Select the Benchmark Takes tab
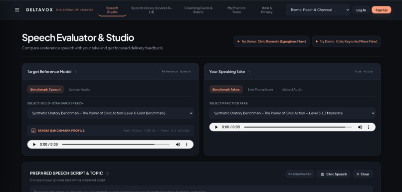The width and height of the screenshot is (402, 192). pos(226,89)
